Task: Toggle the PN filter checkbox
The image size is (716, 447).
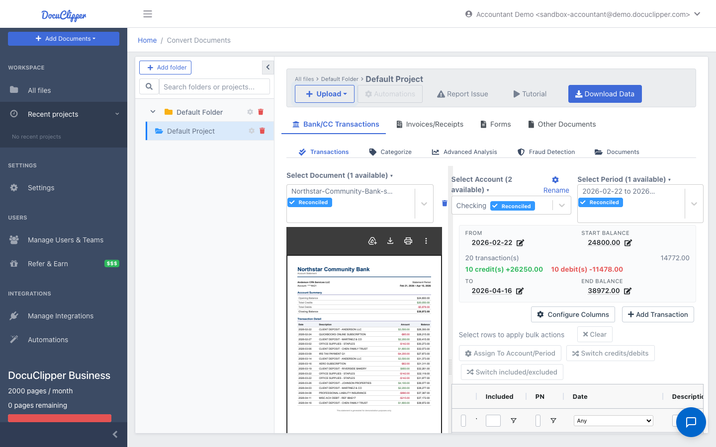Action: (538, 421)
